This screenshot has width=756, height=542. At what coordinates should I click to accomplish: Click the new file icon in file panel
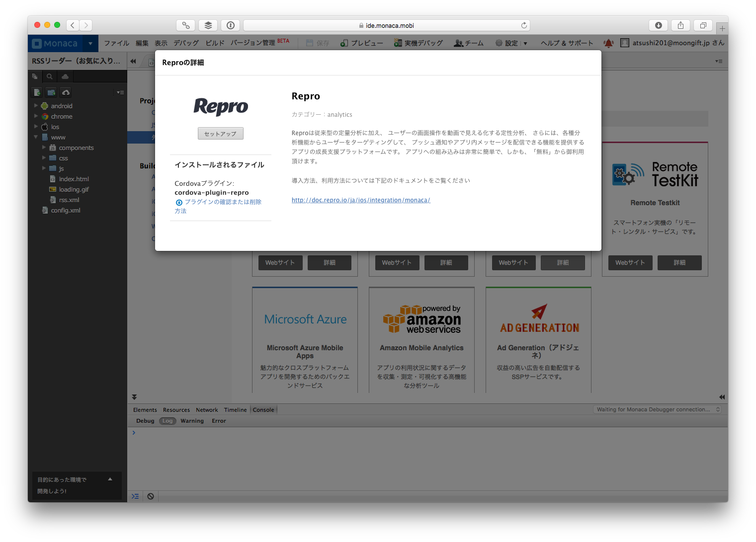click(x=37, y=92)
